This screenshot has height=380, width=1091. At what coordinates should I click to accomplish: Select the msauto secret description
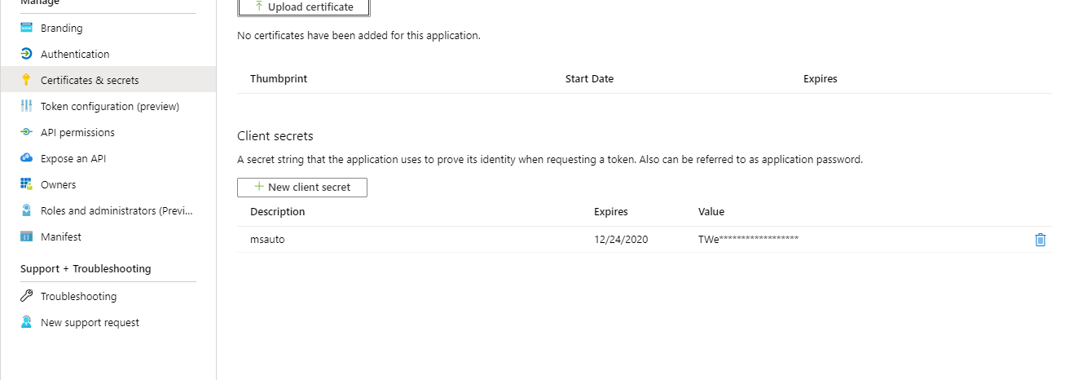click(x=267, y=240)
